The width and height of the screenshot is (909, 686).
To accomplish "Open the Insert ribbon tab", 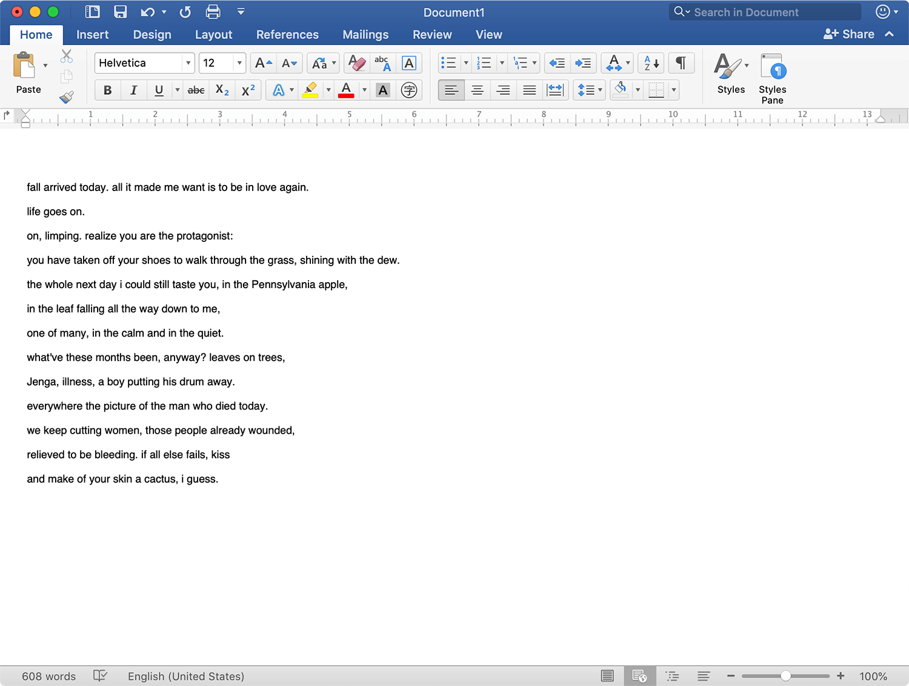I will (93, 35).
